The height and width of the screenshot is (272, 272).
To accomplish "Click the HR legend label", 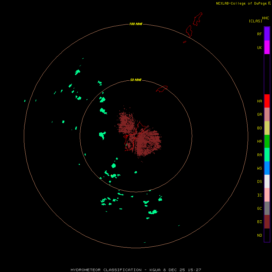I will (x=259, y=141).
